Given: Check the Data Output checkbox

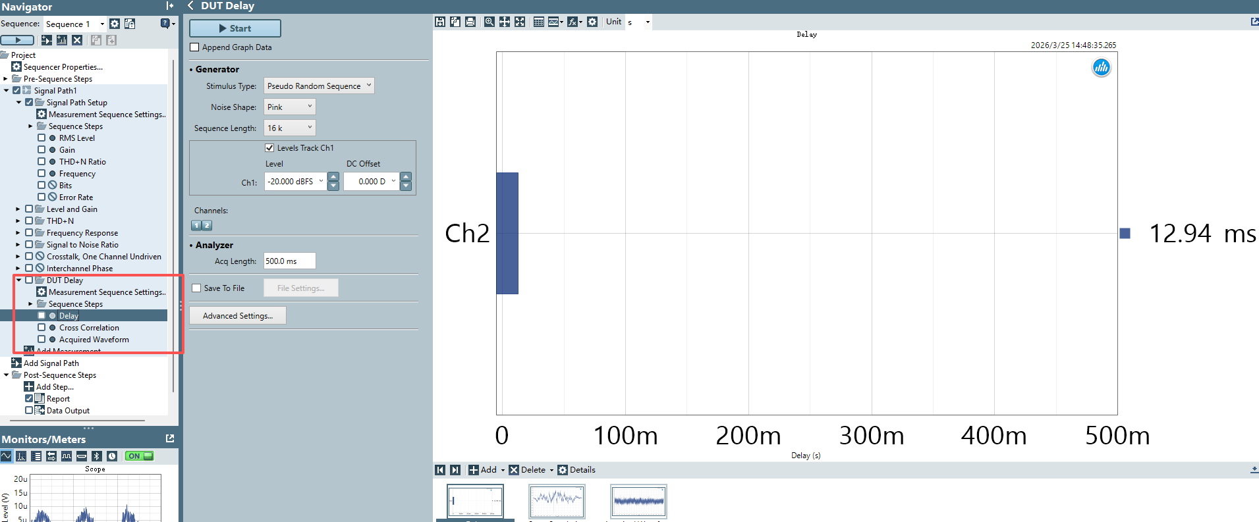Looking at the screenshot, I should [29, 411].
